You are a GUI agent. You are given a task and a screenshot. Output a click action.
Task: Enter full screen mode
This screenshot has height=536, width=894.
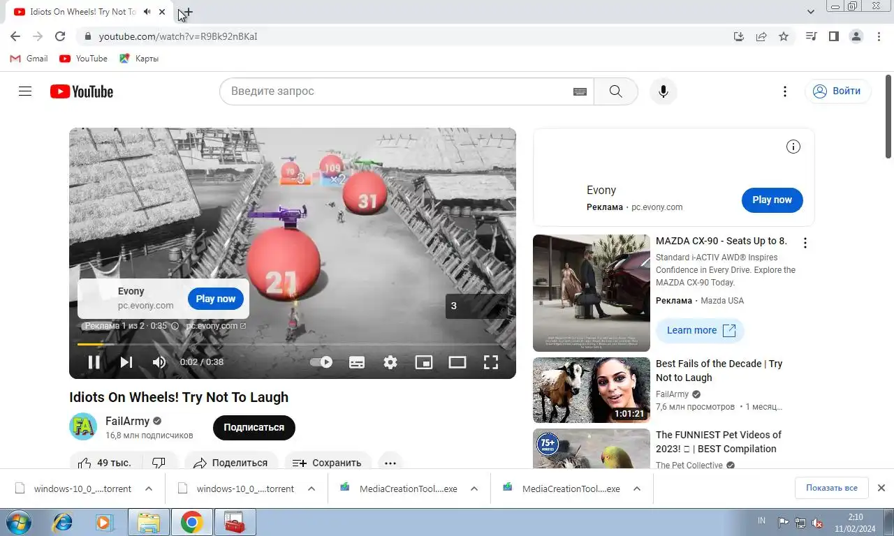point(491,362)
